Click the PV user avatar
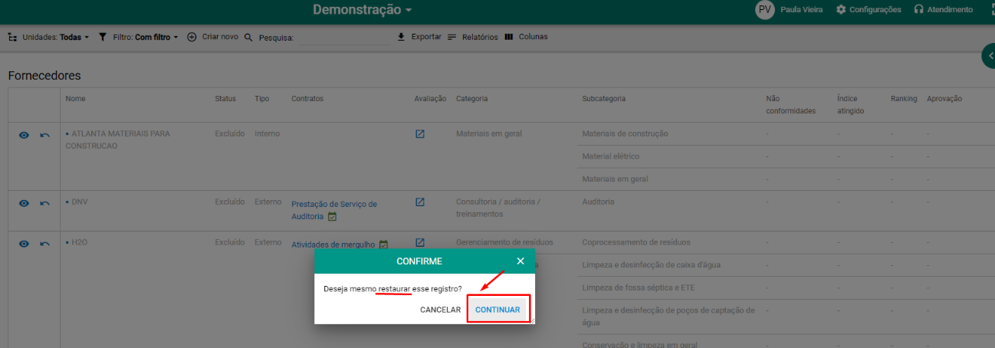 click(x=764, y=10)
